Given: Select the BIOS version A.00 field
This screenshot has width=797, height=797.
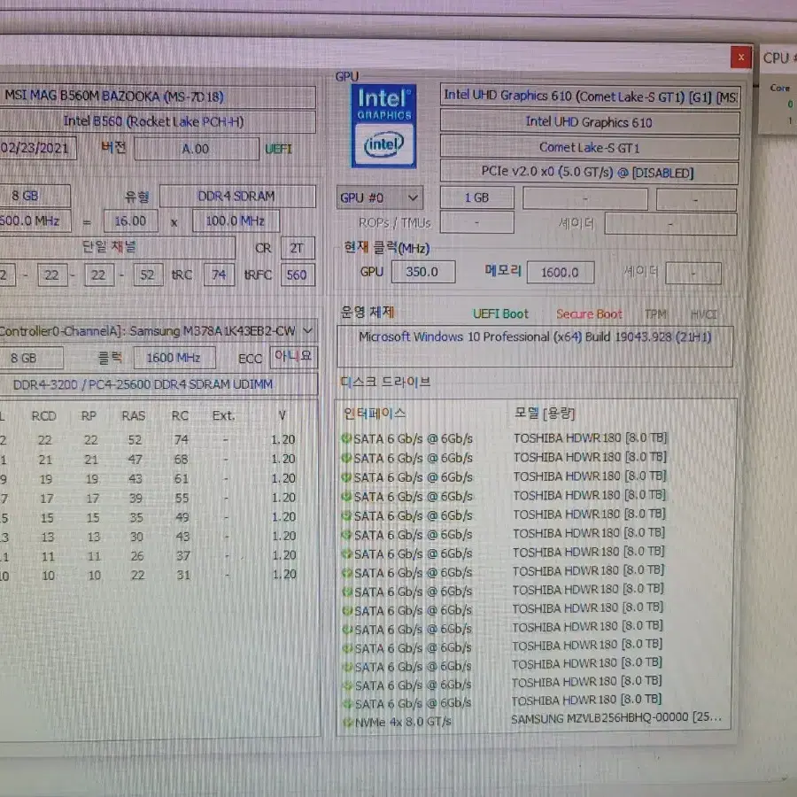Looking at the screenshot, I should pos(197,149).
